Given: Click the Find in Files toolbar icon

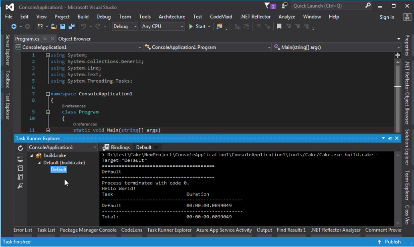Looking at the screenshot, I should [219, 26].
